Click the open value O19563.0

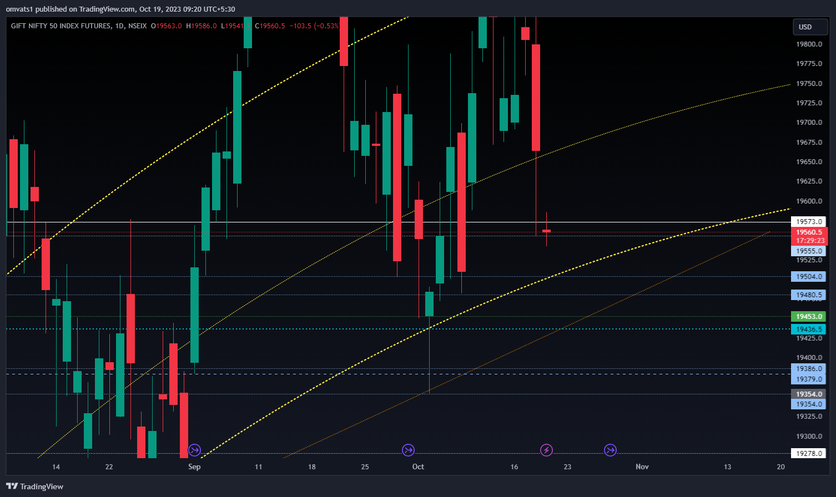click(167, 26)
